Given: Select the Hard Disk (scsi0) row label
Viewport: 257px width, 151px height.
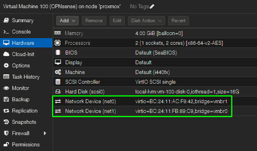Looking at the screenshot, I should [x=85, y=91].
